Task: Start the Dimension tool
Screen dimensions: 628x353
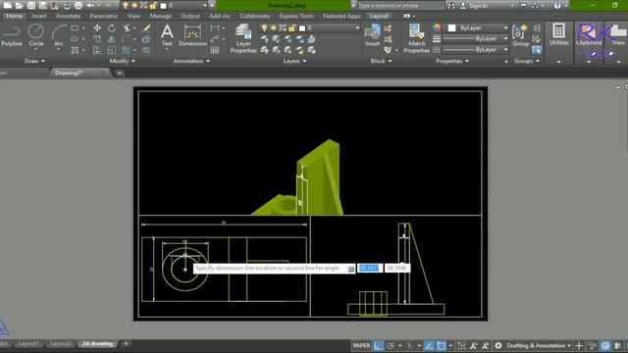Action: point(192,35)
